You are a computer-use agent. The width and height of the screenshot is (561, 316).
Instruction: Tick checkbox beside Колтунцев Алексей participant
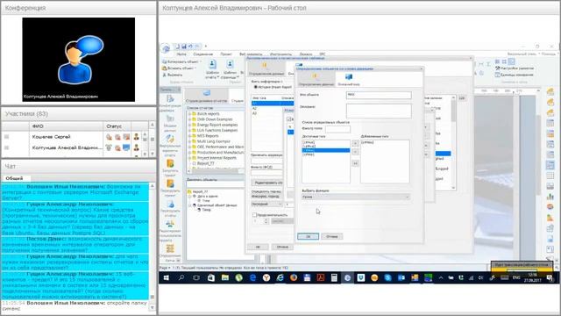7,147
